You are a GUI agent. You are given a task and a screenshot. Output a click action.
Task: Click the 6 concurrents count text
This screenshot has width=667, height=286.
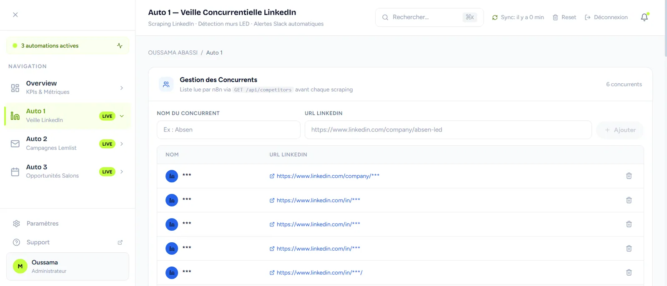(624, 84)
